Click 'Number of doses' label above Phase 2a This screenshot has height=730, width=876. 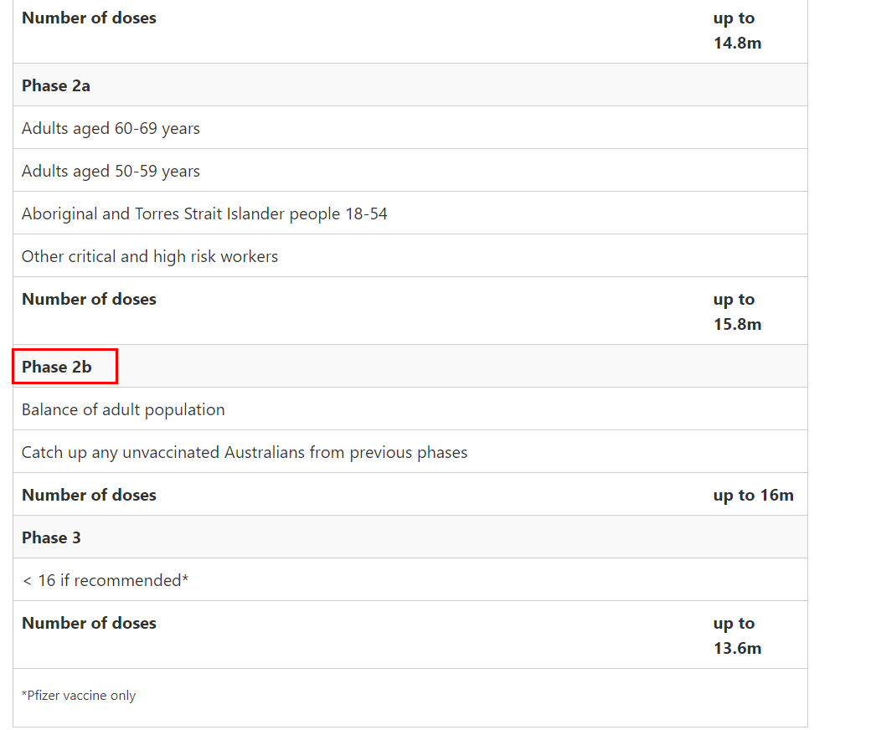(89, 18)
